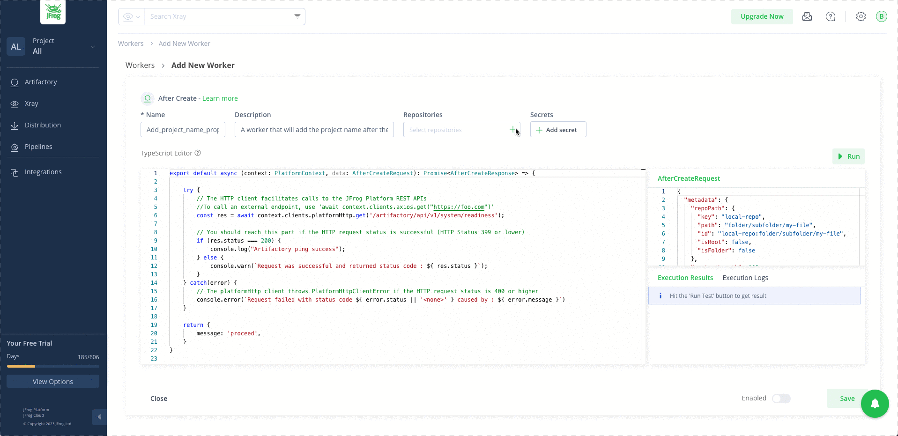Open the user profile avatar B
The image size is (898, 436).
(881, 17)
